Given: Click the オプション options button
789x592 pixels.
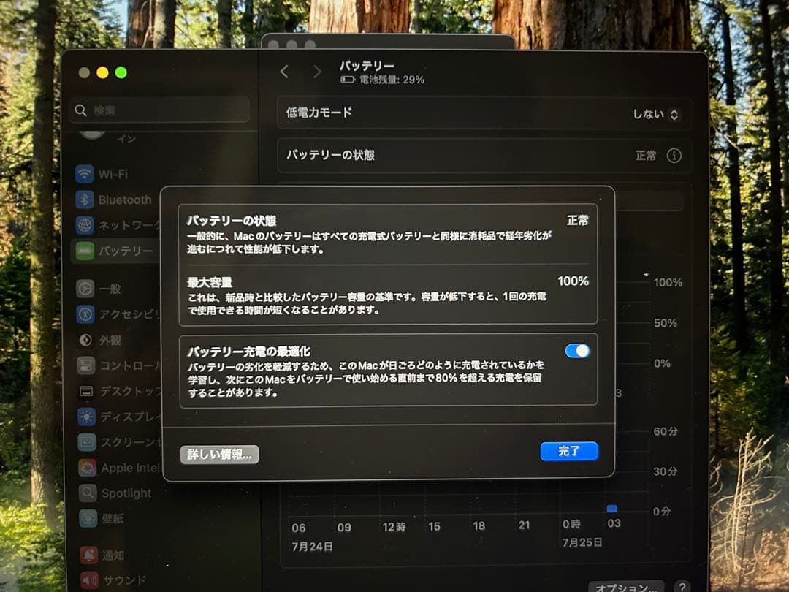Looking at the screenshot, I should [625, 587].
